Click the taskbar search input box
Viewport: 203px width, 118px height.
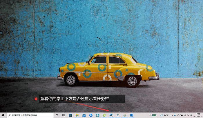coord(30,115)
